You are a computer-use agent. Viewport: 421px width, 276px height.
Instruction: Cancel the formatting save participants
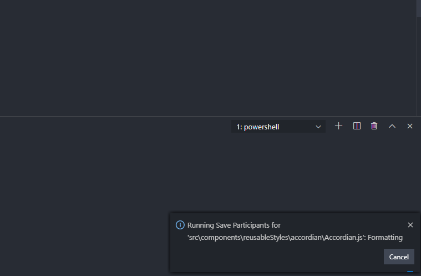coord(399,257)
